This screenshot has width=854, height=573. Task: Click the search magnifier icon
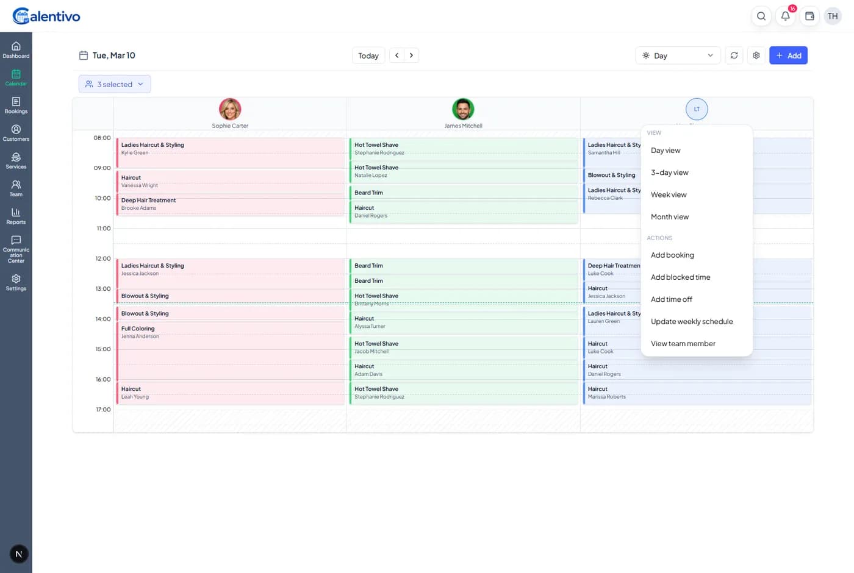pyautogui.click(x=761, y=16)
